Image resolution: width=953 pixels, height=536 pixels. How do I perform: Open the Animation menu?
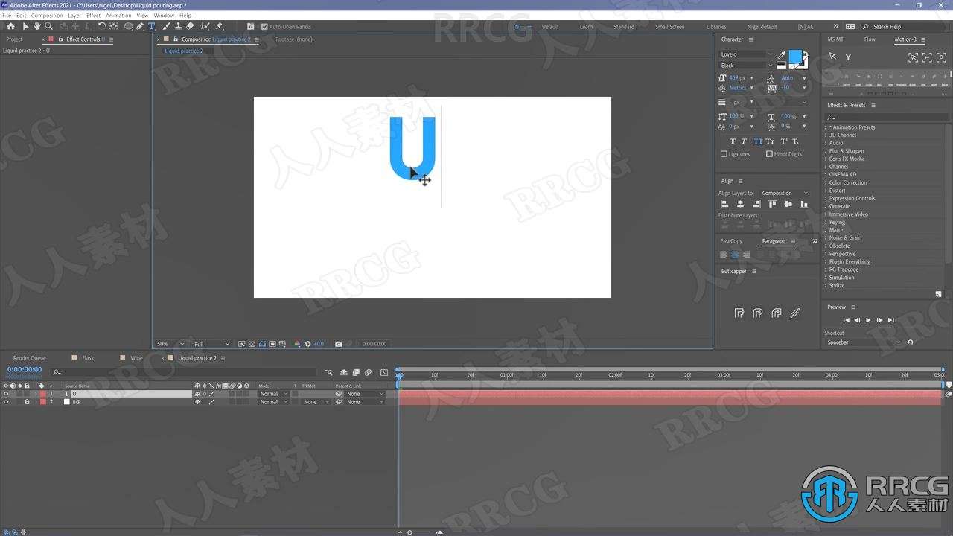click(118, 15)
